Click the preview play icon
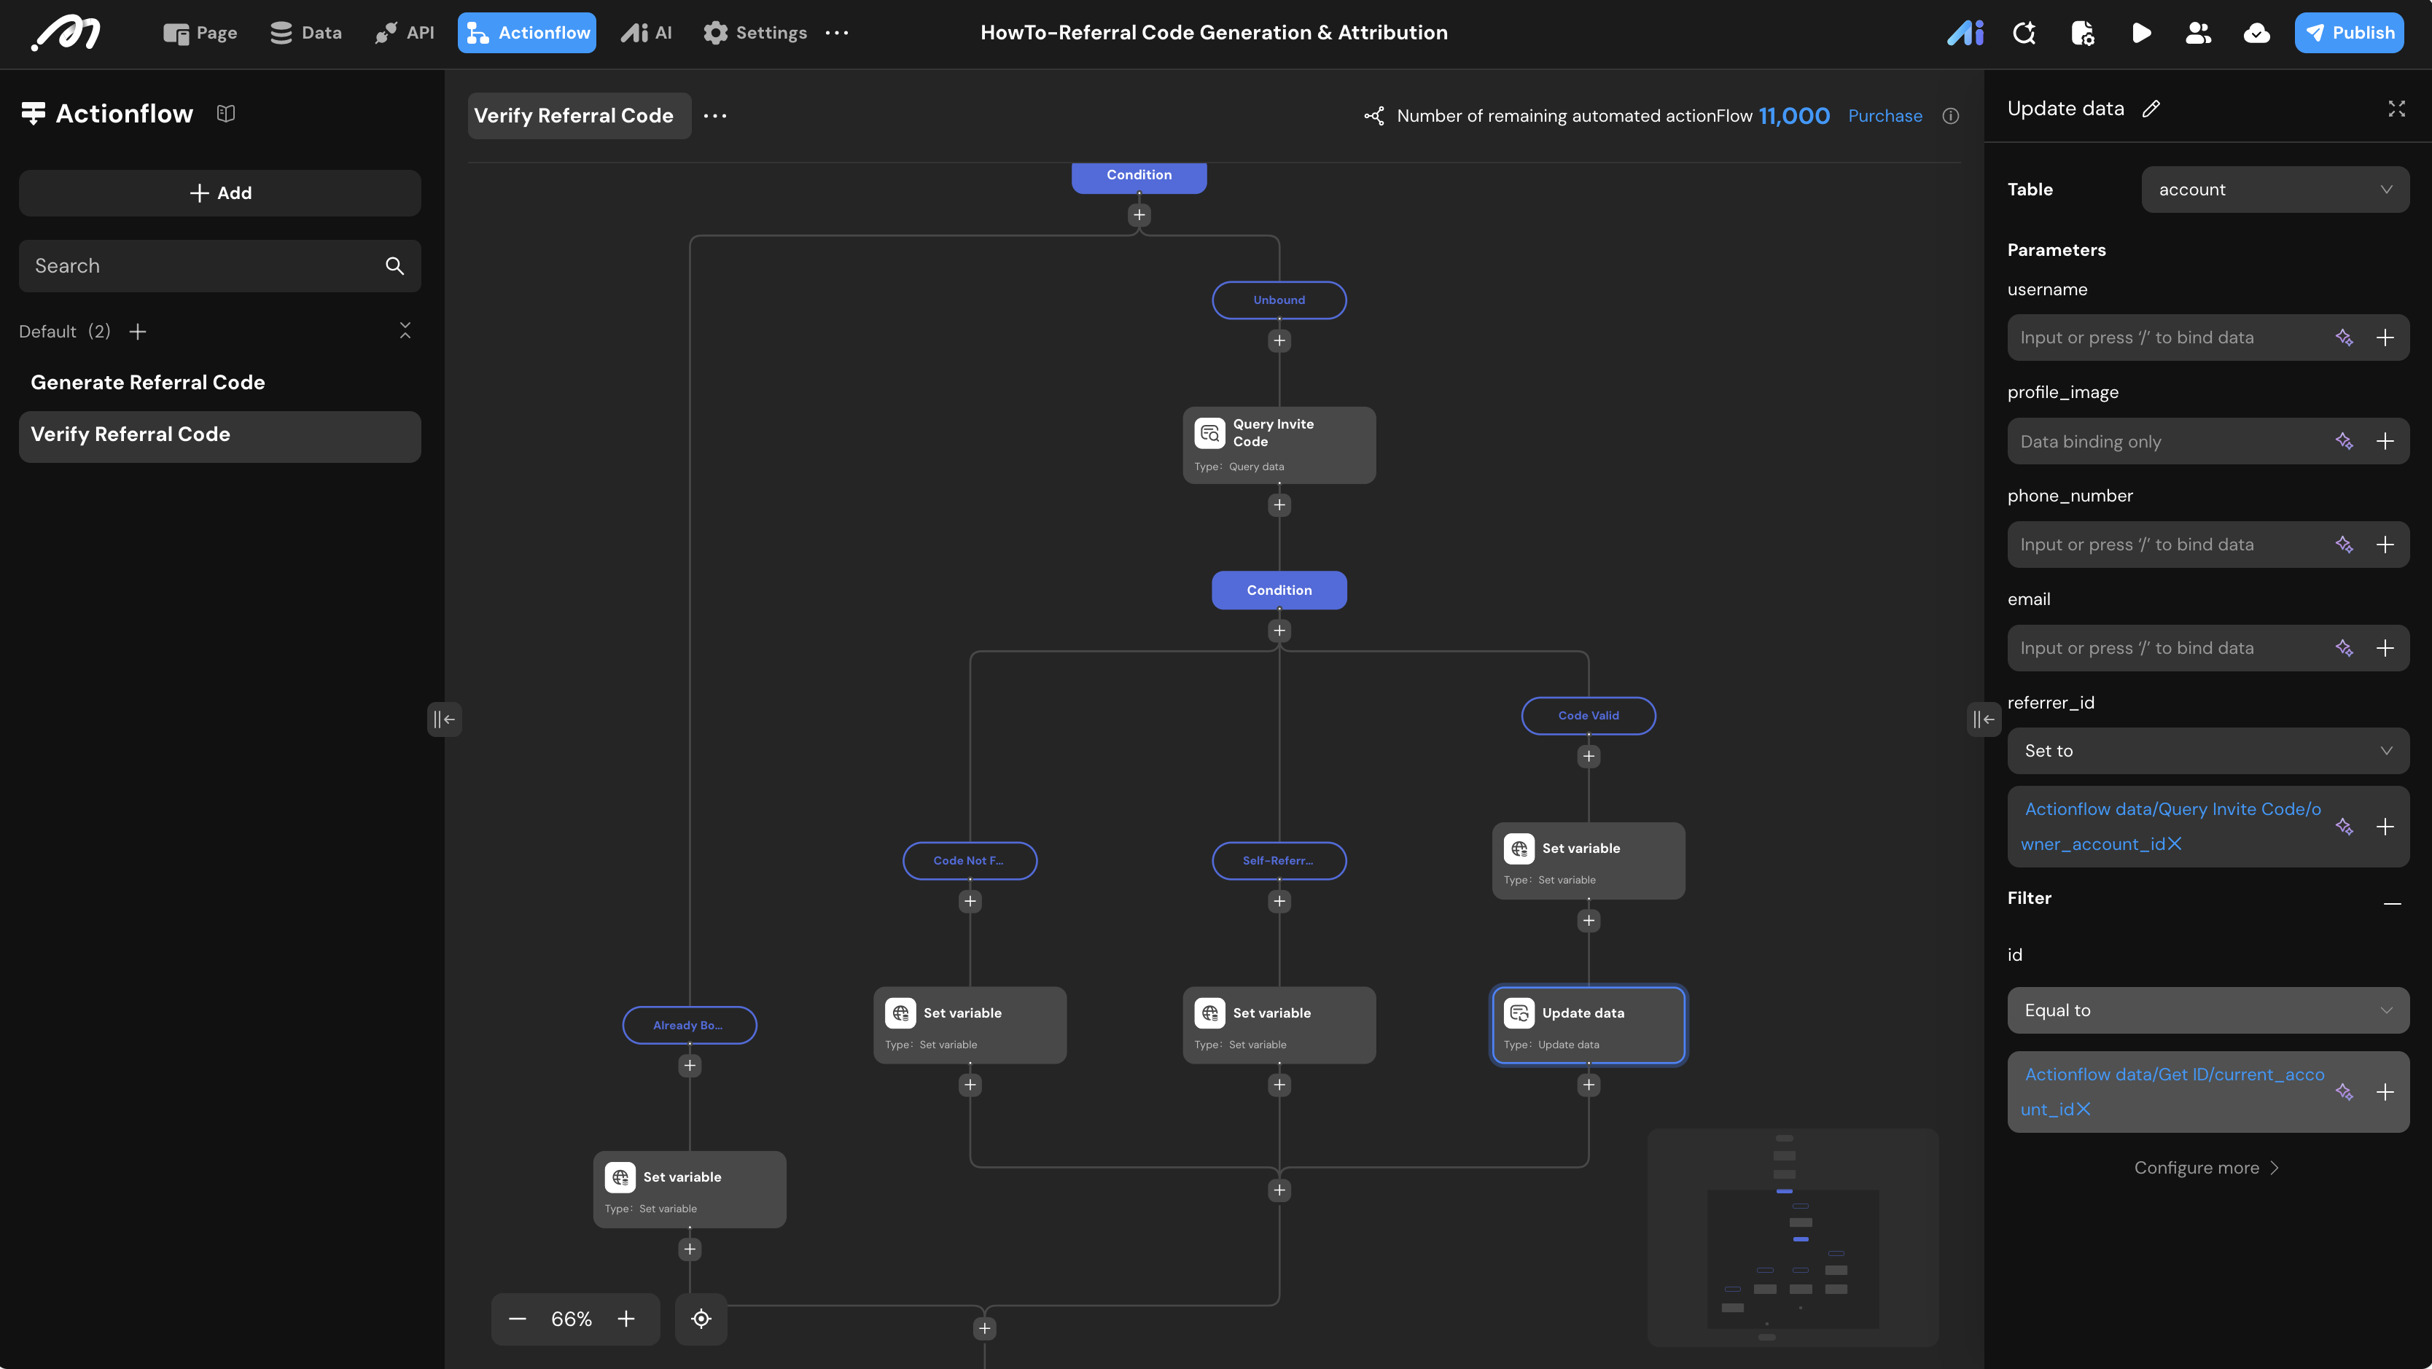Screen dimensions: 2432x1369 click(2141, 33)
